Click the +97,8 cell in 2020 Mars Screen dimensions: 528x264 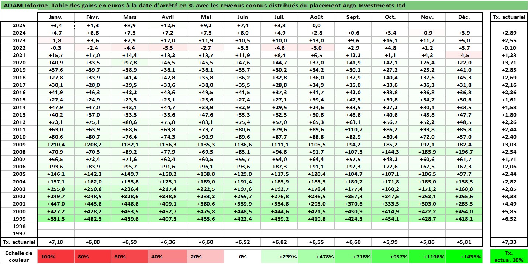click(x=130, y=63)
